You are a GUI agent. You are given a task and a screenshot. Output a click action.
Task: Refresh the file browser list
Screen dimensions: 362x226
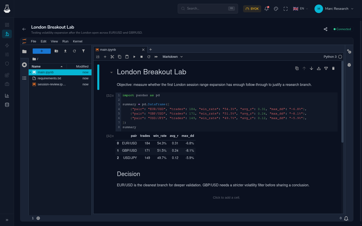coord(74,51)
